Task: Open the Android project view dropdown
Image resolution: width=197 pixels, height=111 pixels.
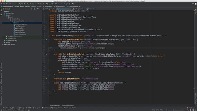Action: point(7,9)
